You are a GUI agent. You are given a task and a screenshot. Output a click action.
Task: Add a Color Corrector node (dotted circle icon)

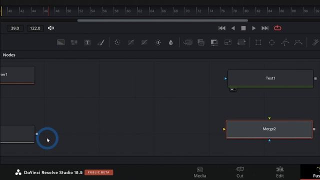click(x=117, y=42)
